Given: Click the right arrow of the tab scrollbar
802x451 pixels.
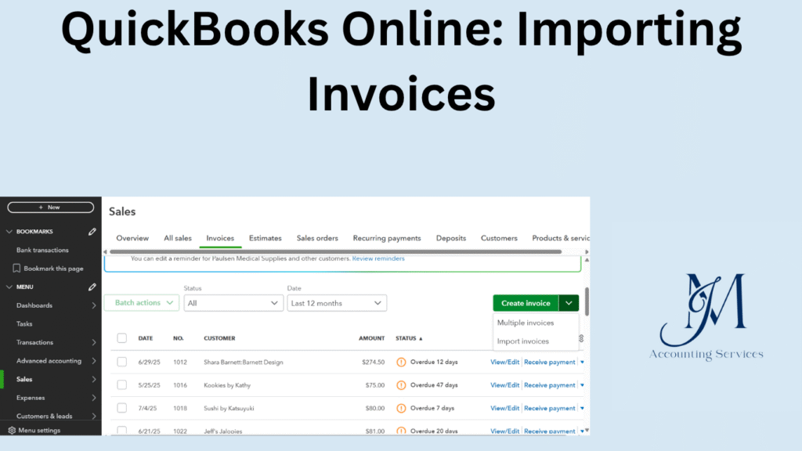Looking at the screenshot, I should (x=587, y=251).
